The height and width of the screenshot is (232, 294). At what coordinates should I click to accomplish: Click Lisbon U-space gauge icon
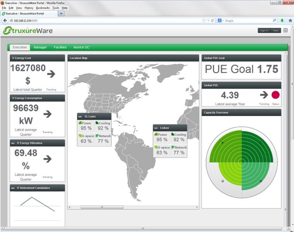click(156, 147)
